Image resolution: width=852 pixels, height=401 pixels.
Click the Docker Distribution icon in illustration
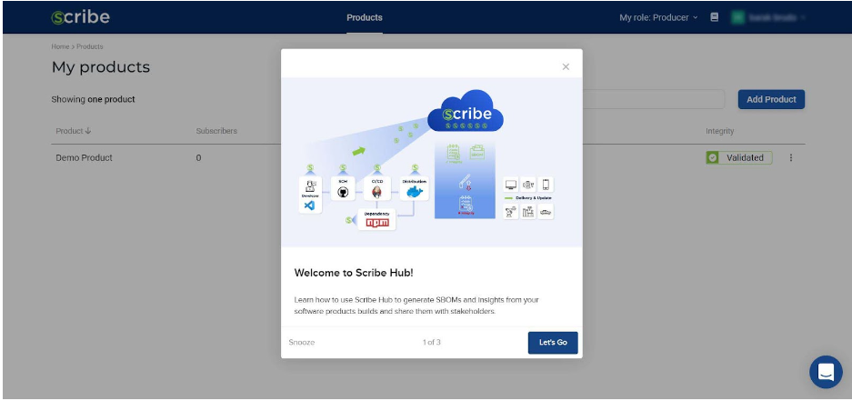pyautogui.click(x=415, y=189)
